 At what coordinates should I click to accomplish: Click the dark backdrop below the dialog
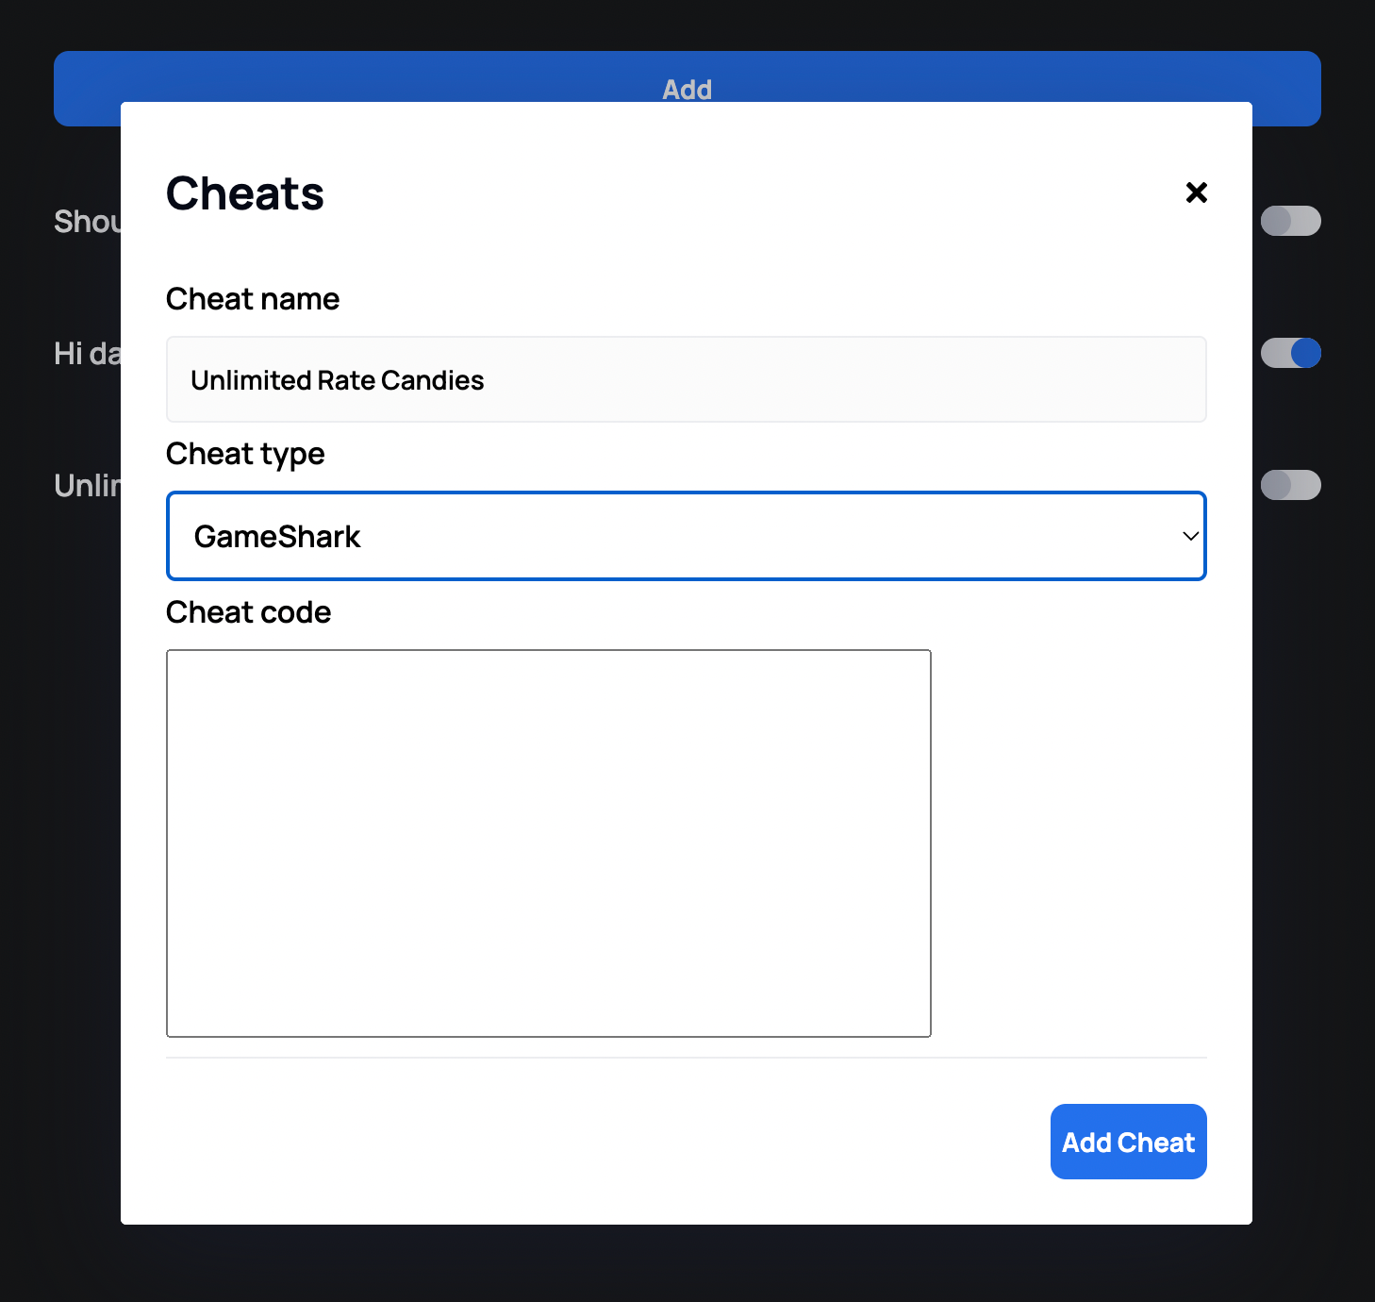coord(687,1264)
